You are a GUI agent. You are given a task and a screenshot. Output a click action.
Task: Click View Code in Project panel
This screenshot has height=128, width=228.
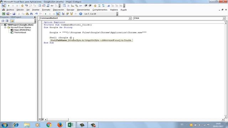3,21
